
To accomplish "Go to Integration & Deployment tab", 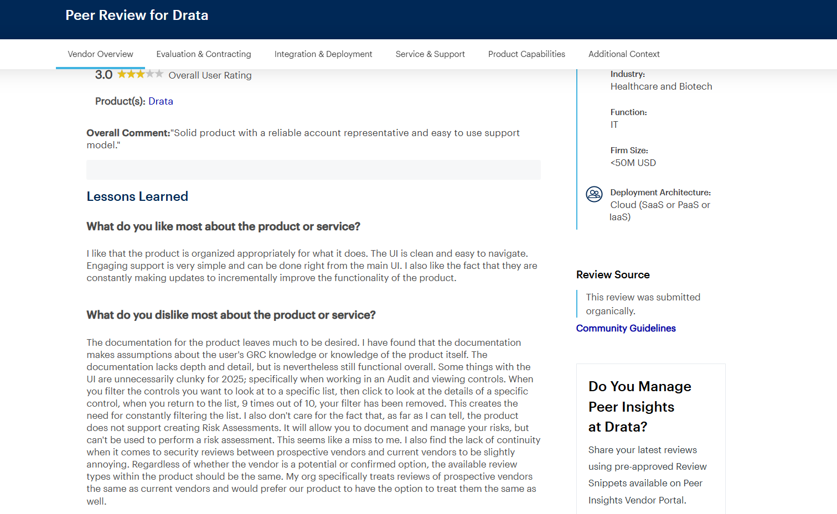I will click(x=323, y=54).
